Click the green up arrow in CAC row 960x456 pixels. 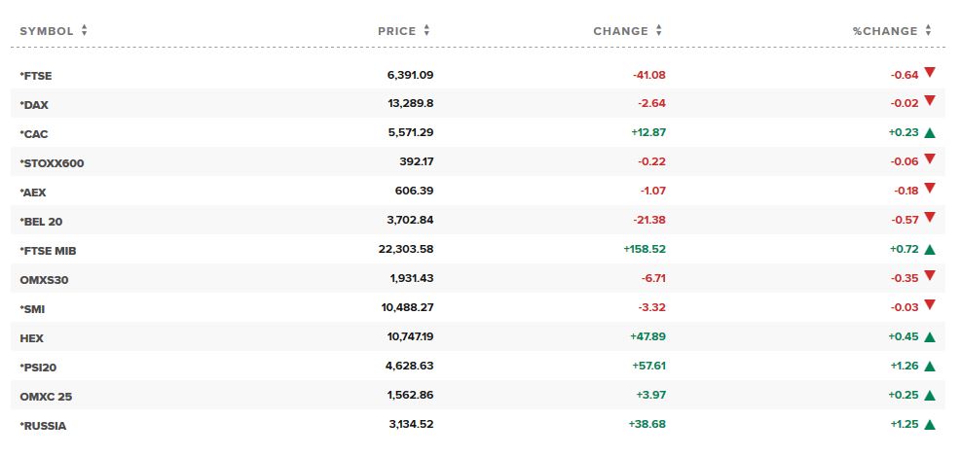(930, 132)
